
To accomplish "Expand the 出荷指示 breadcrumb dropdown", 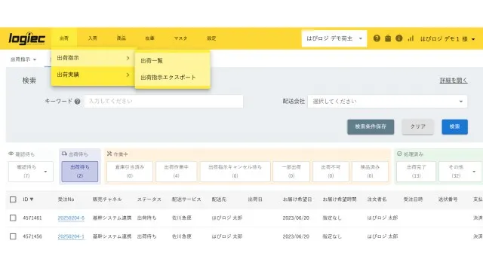I will pyautogui.click(x=23, y=59).
